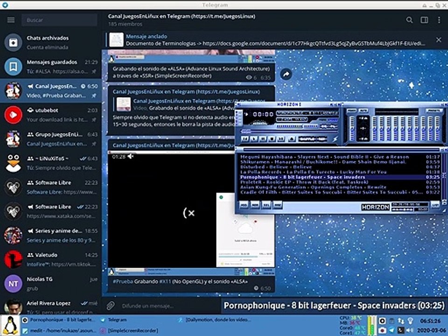Open the Nicolas TG chat
Viewport: 448px width, 336px height.
(51, 284)
